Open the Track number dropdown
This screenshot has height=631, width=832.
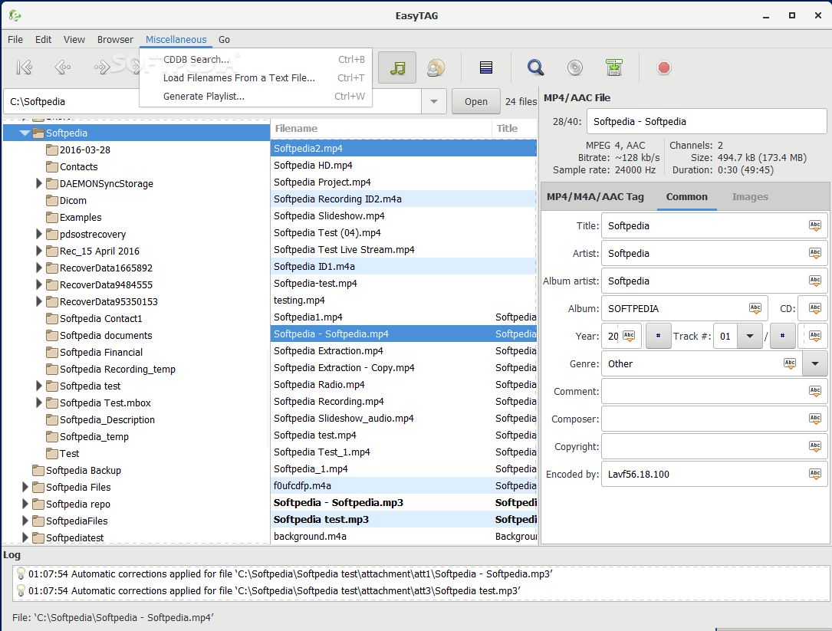point(750,336)
